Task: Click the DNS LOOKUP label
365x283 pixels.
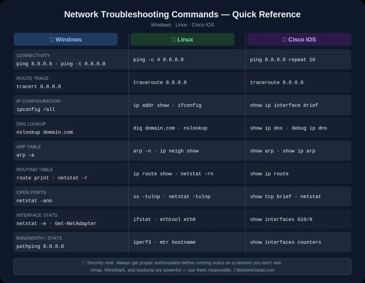Action: tap(31, 124)
